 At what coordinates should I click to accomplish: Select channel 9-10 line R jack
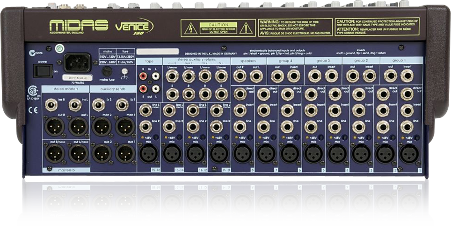(216, 127)
